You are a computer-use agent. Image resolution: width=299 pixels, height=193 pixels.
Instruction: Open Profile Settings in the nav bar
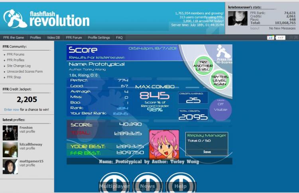[x=99, y=38]
